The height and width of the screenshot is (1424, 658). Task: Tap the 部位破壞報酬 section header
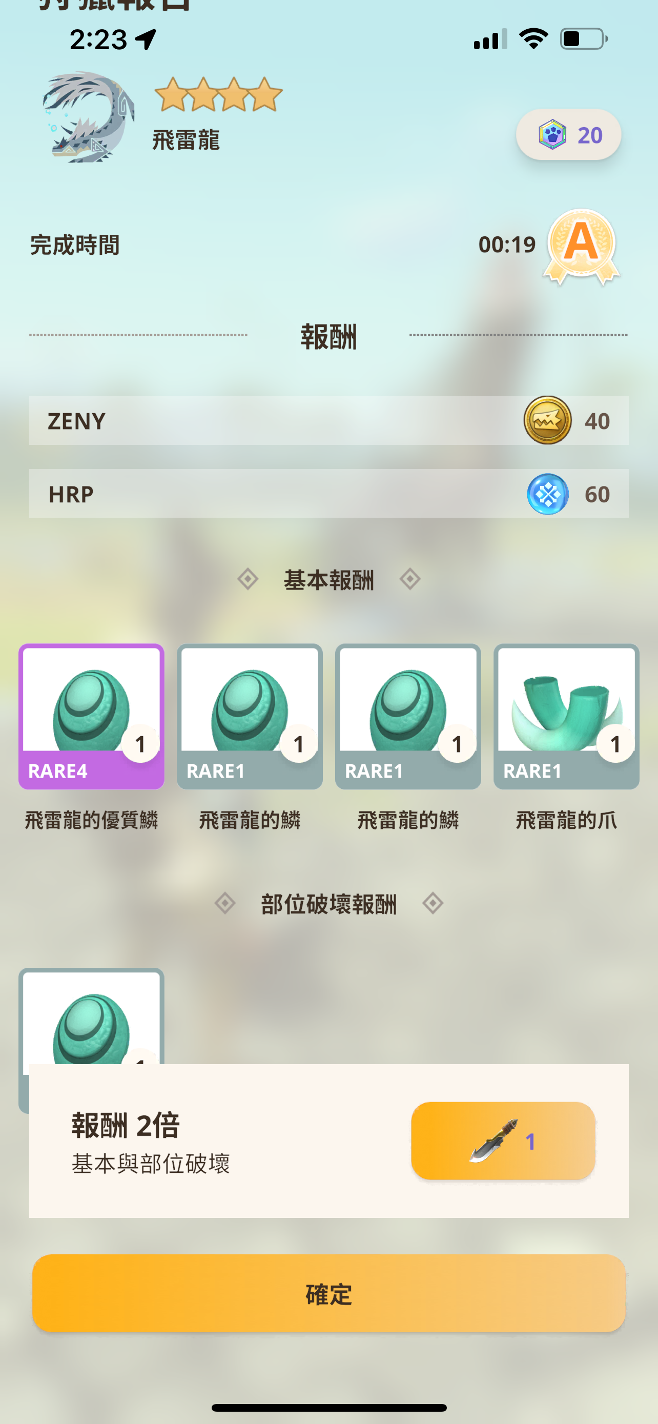pos(328,904)
